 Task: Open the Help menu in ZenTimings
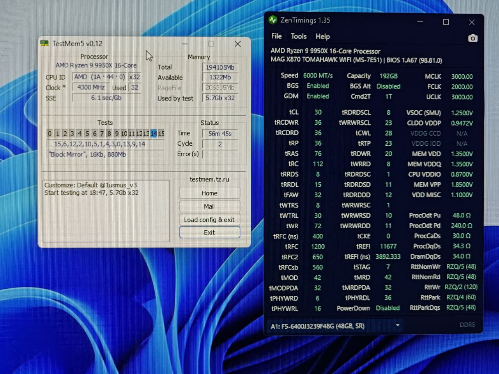pos(322,36)
